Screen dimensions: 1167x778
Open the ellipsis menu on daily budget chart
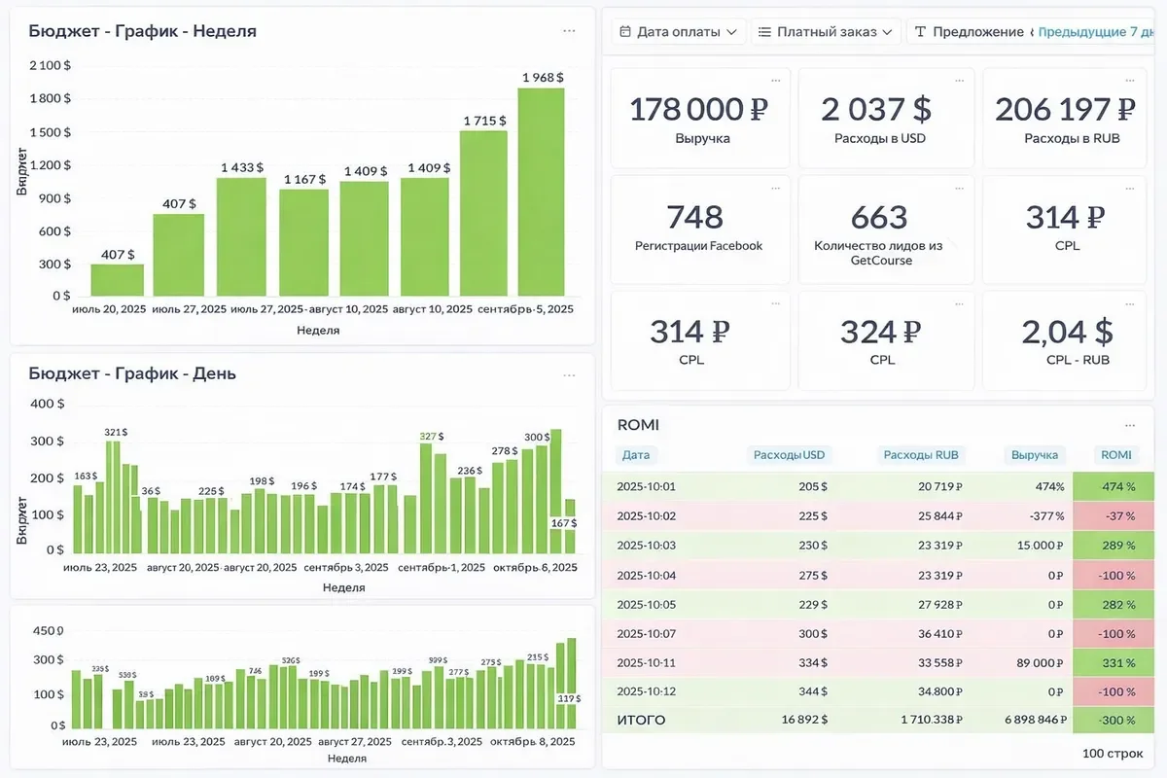[x=569, y=374]
